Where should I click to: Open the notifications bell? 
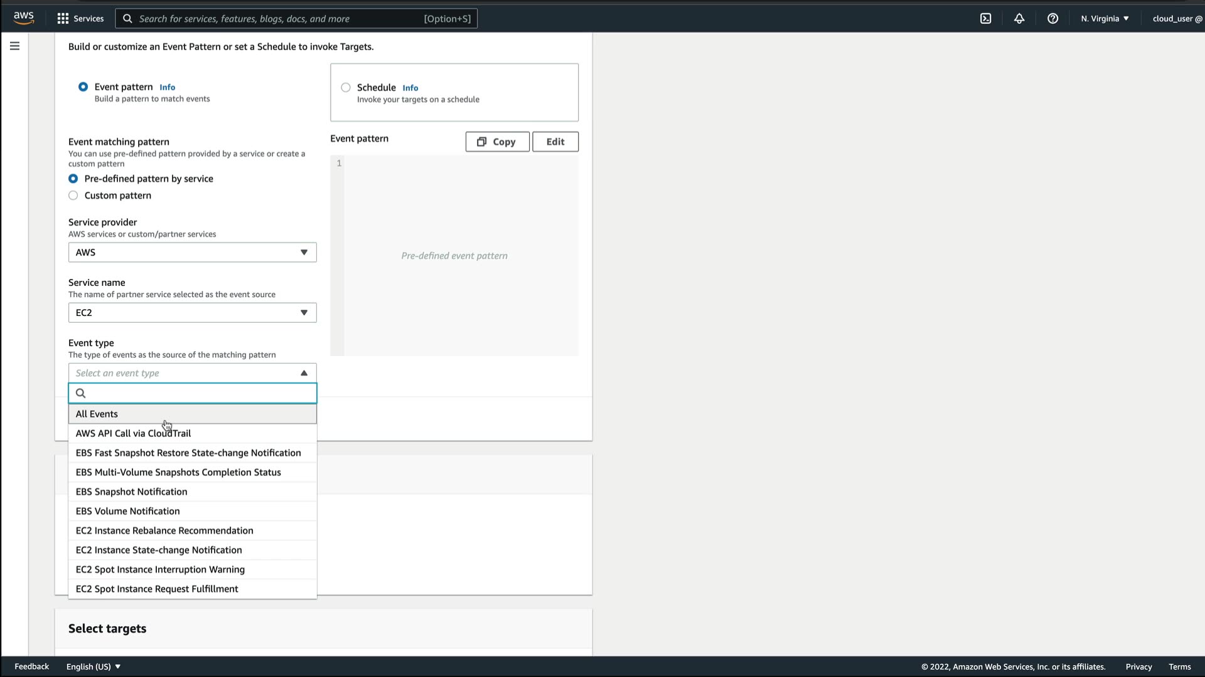point(1019,18)
